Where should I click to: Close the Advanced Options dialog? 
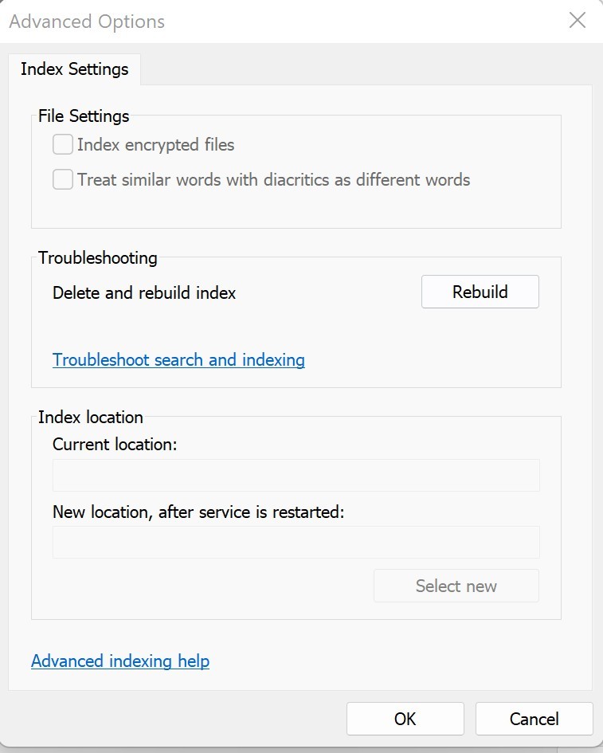coord(577,21)
